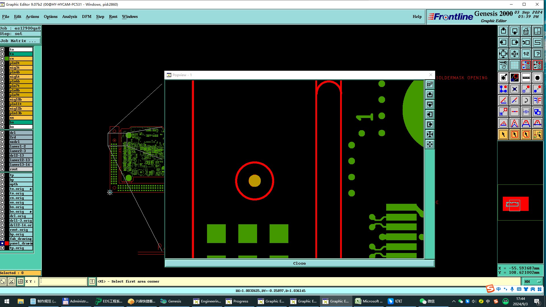Toggle checkbox for layer cs
Viewport: 546px width, 307px height.
[2, 59]
